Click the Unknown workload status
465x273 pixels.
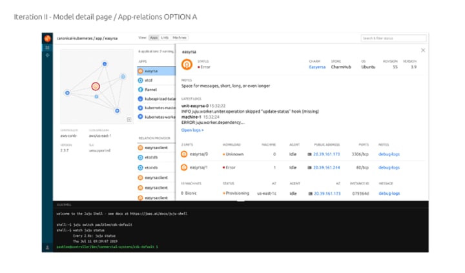click(x=233, y=154)
